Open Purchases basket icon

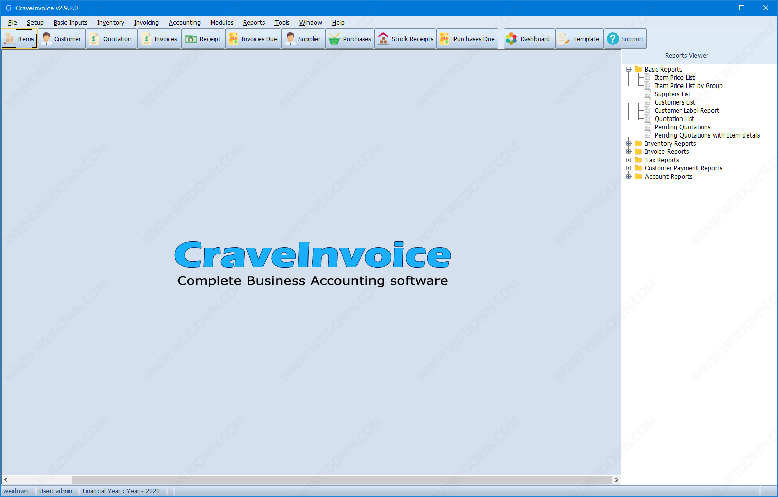(x=334, y=39)
